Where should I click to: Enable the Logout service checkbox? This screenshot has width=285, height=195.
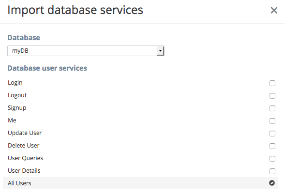tap(272, 96)
